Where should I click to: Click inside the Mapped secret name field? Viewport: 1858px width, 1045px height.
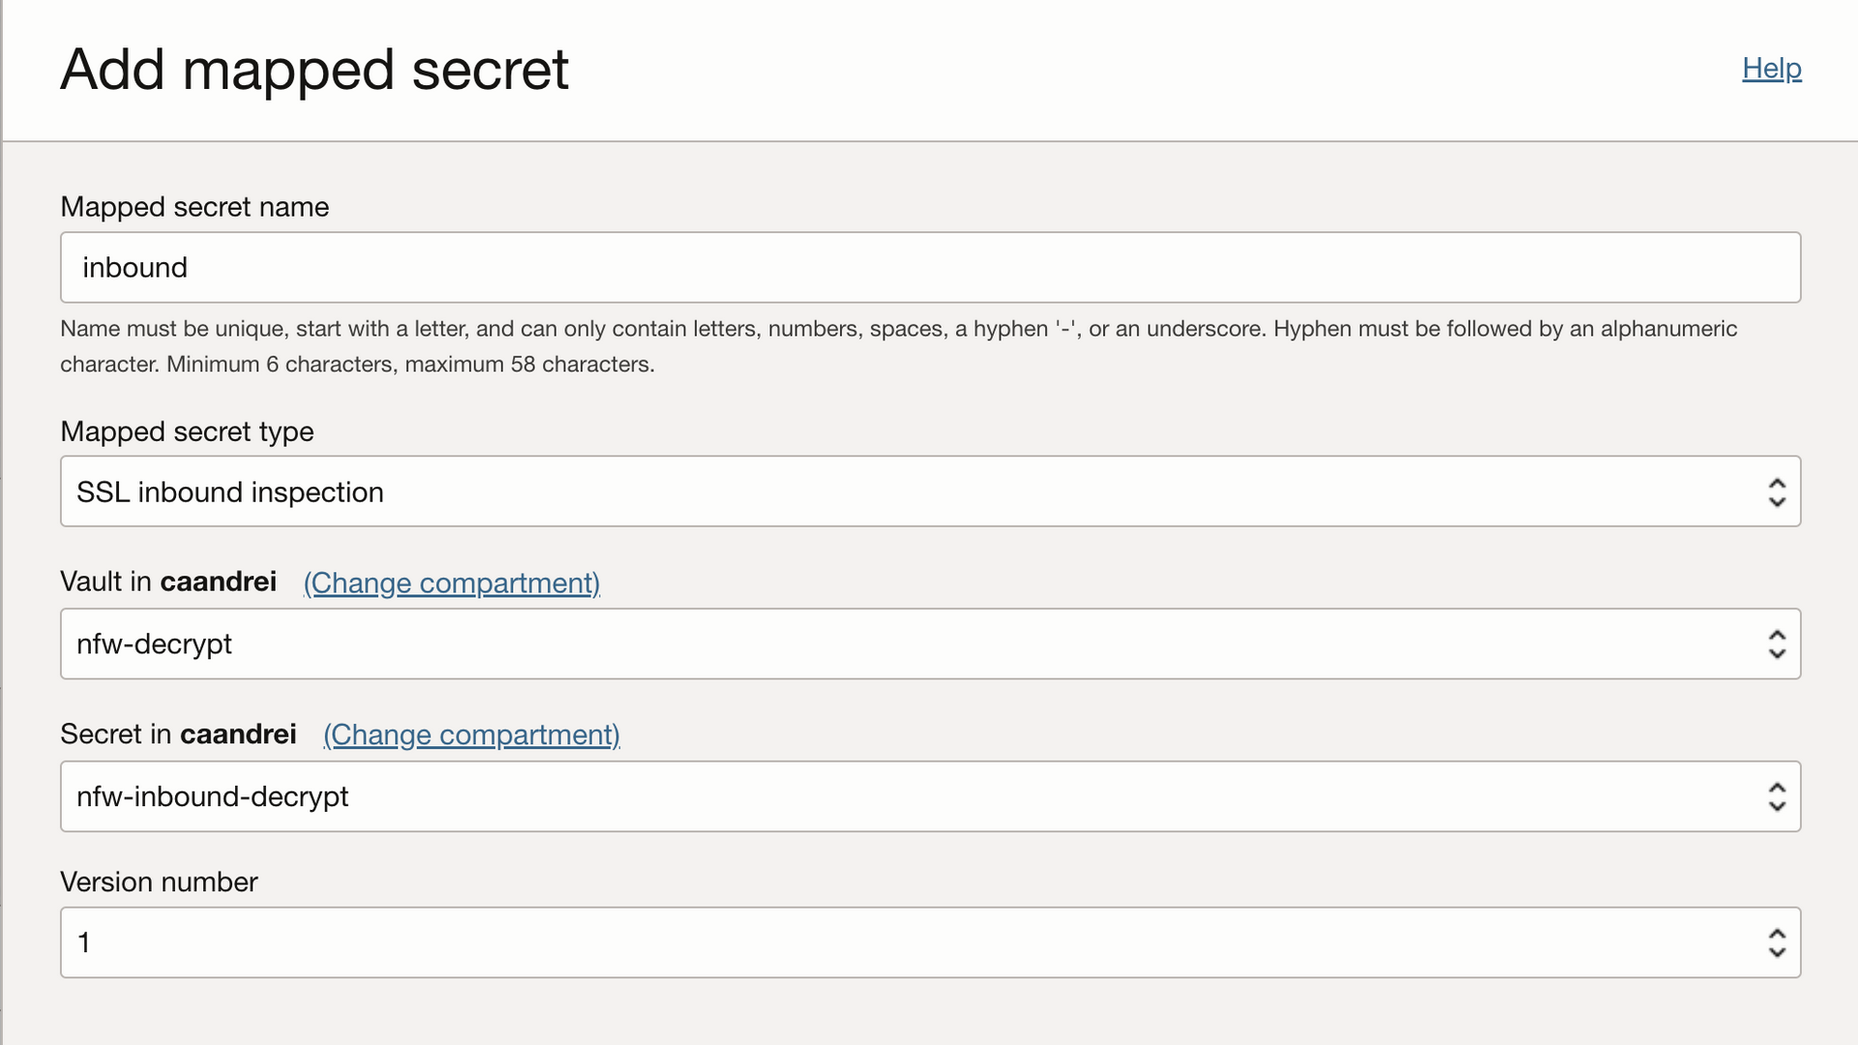tap(929, 267)
